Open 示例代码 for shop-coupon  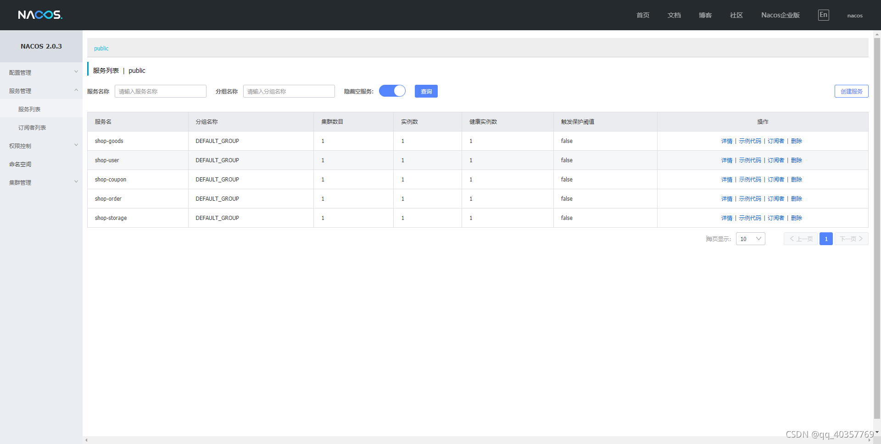(x=750, y=180)
